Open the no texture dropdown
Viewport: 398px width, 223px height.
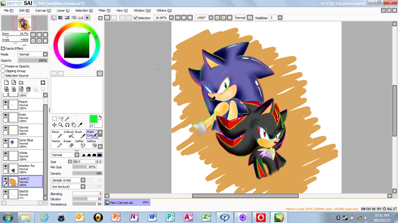coord(83,187)
